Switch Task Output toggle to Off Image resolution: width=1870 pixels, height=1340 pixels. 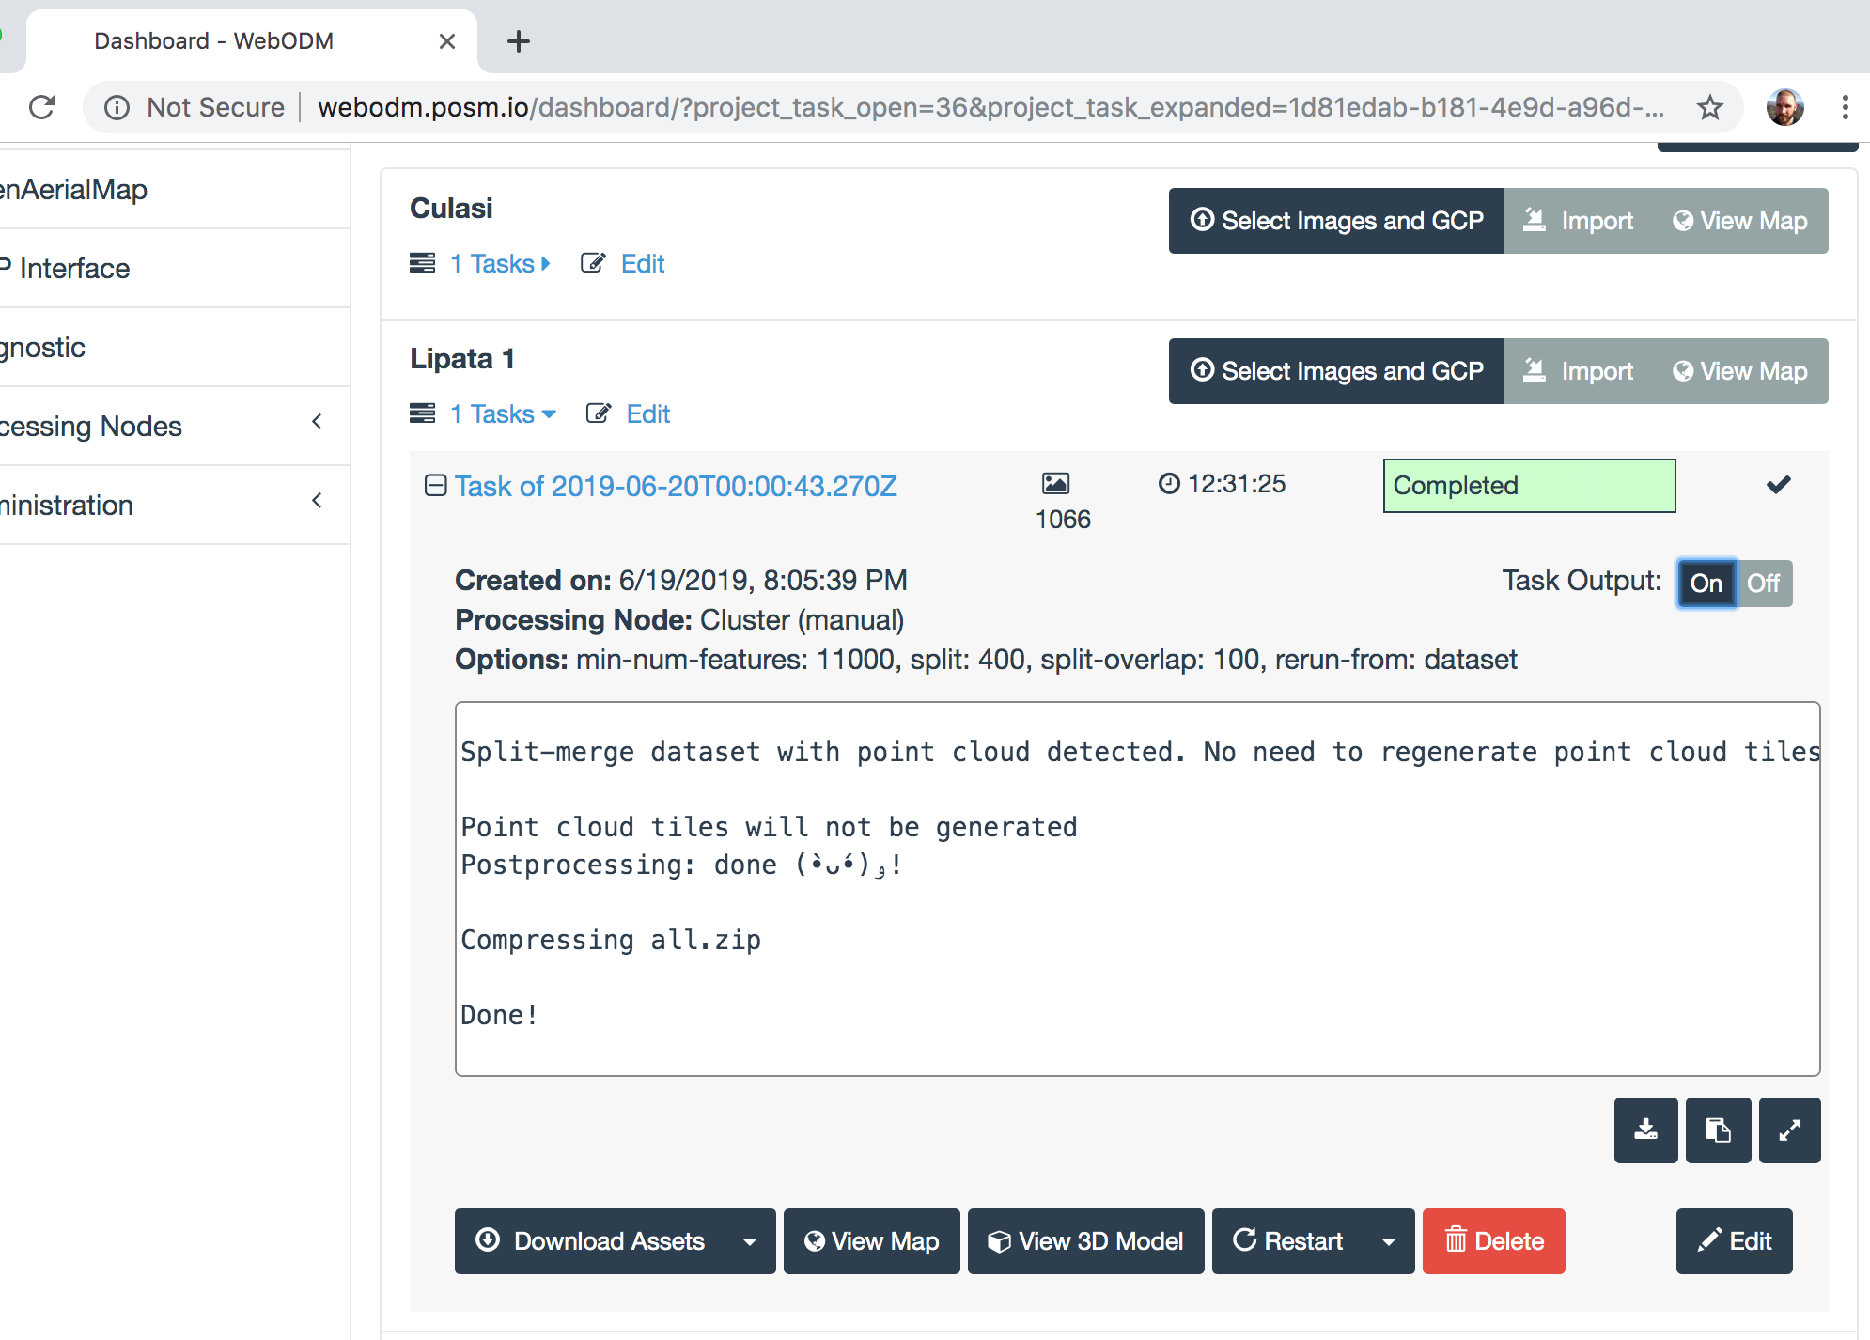coord(1762,583)
